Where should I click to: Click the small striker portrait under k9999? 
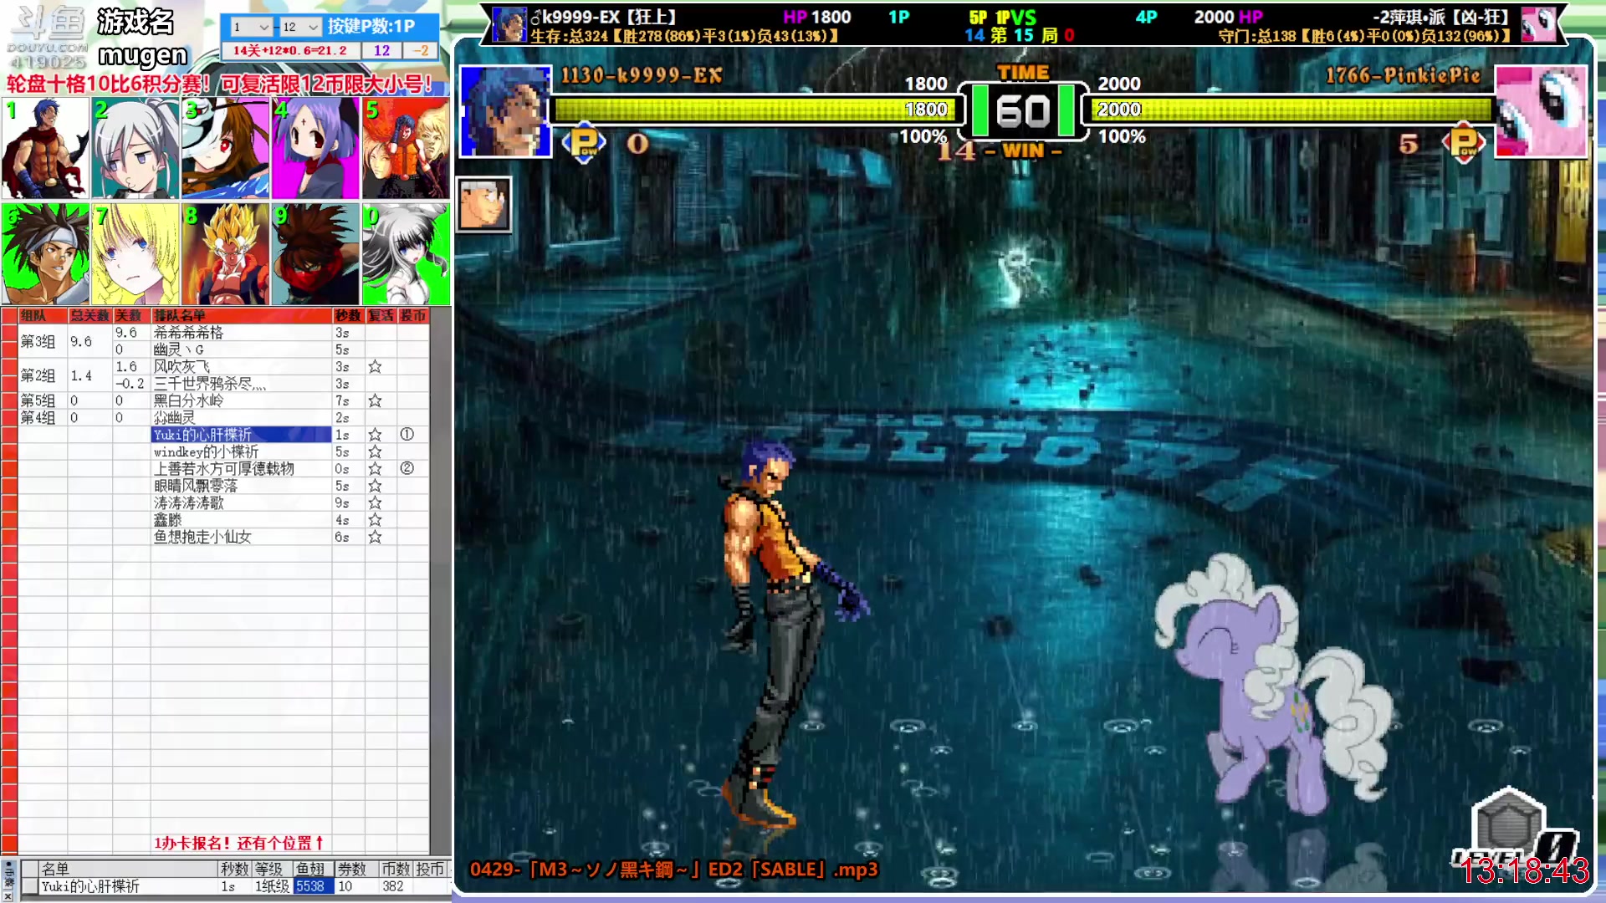483,204
